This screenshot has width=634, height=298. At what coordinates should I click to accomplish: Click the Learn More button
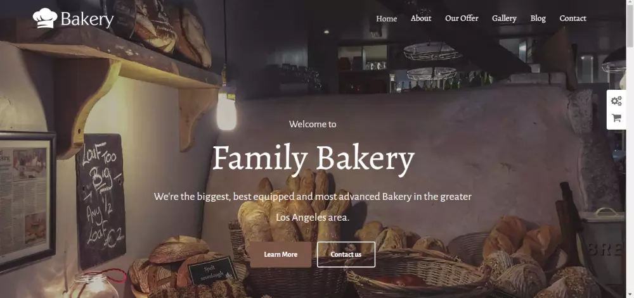point(281,254)
